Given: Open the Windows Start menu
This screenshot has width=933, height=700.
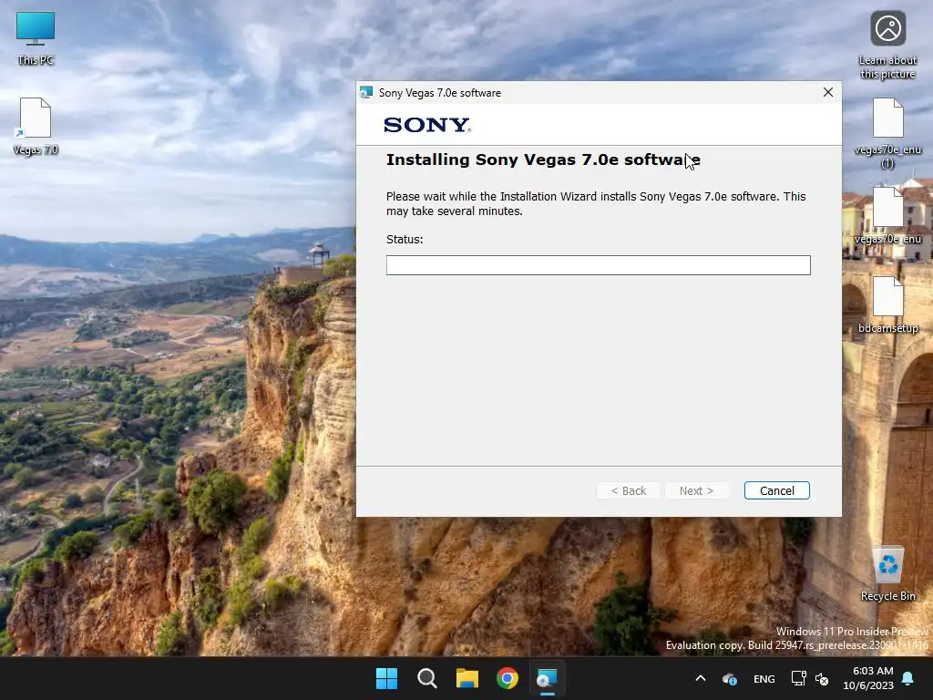Looking at the screenshot, I should 386,678.
